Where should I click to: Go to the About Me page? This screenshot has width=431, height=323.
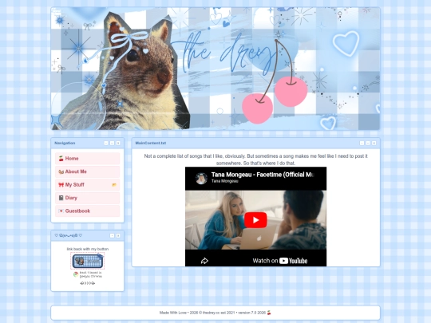(88, 171)
